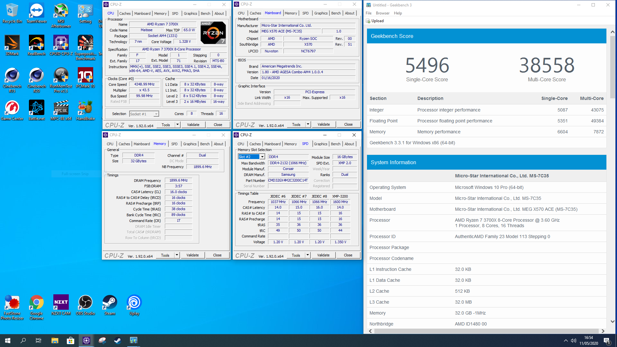This screenshot has width=617, height=347.
Task: Launch Steam from the desktop
Action: [110, 305]
